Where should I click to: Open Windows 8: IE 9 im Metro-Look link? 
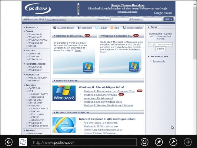pyautogui.click(x=101, y=126)
